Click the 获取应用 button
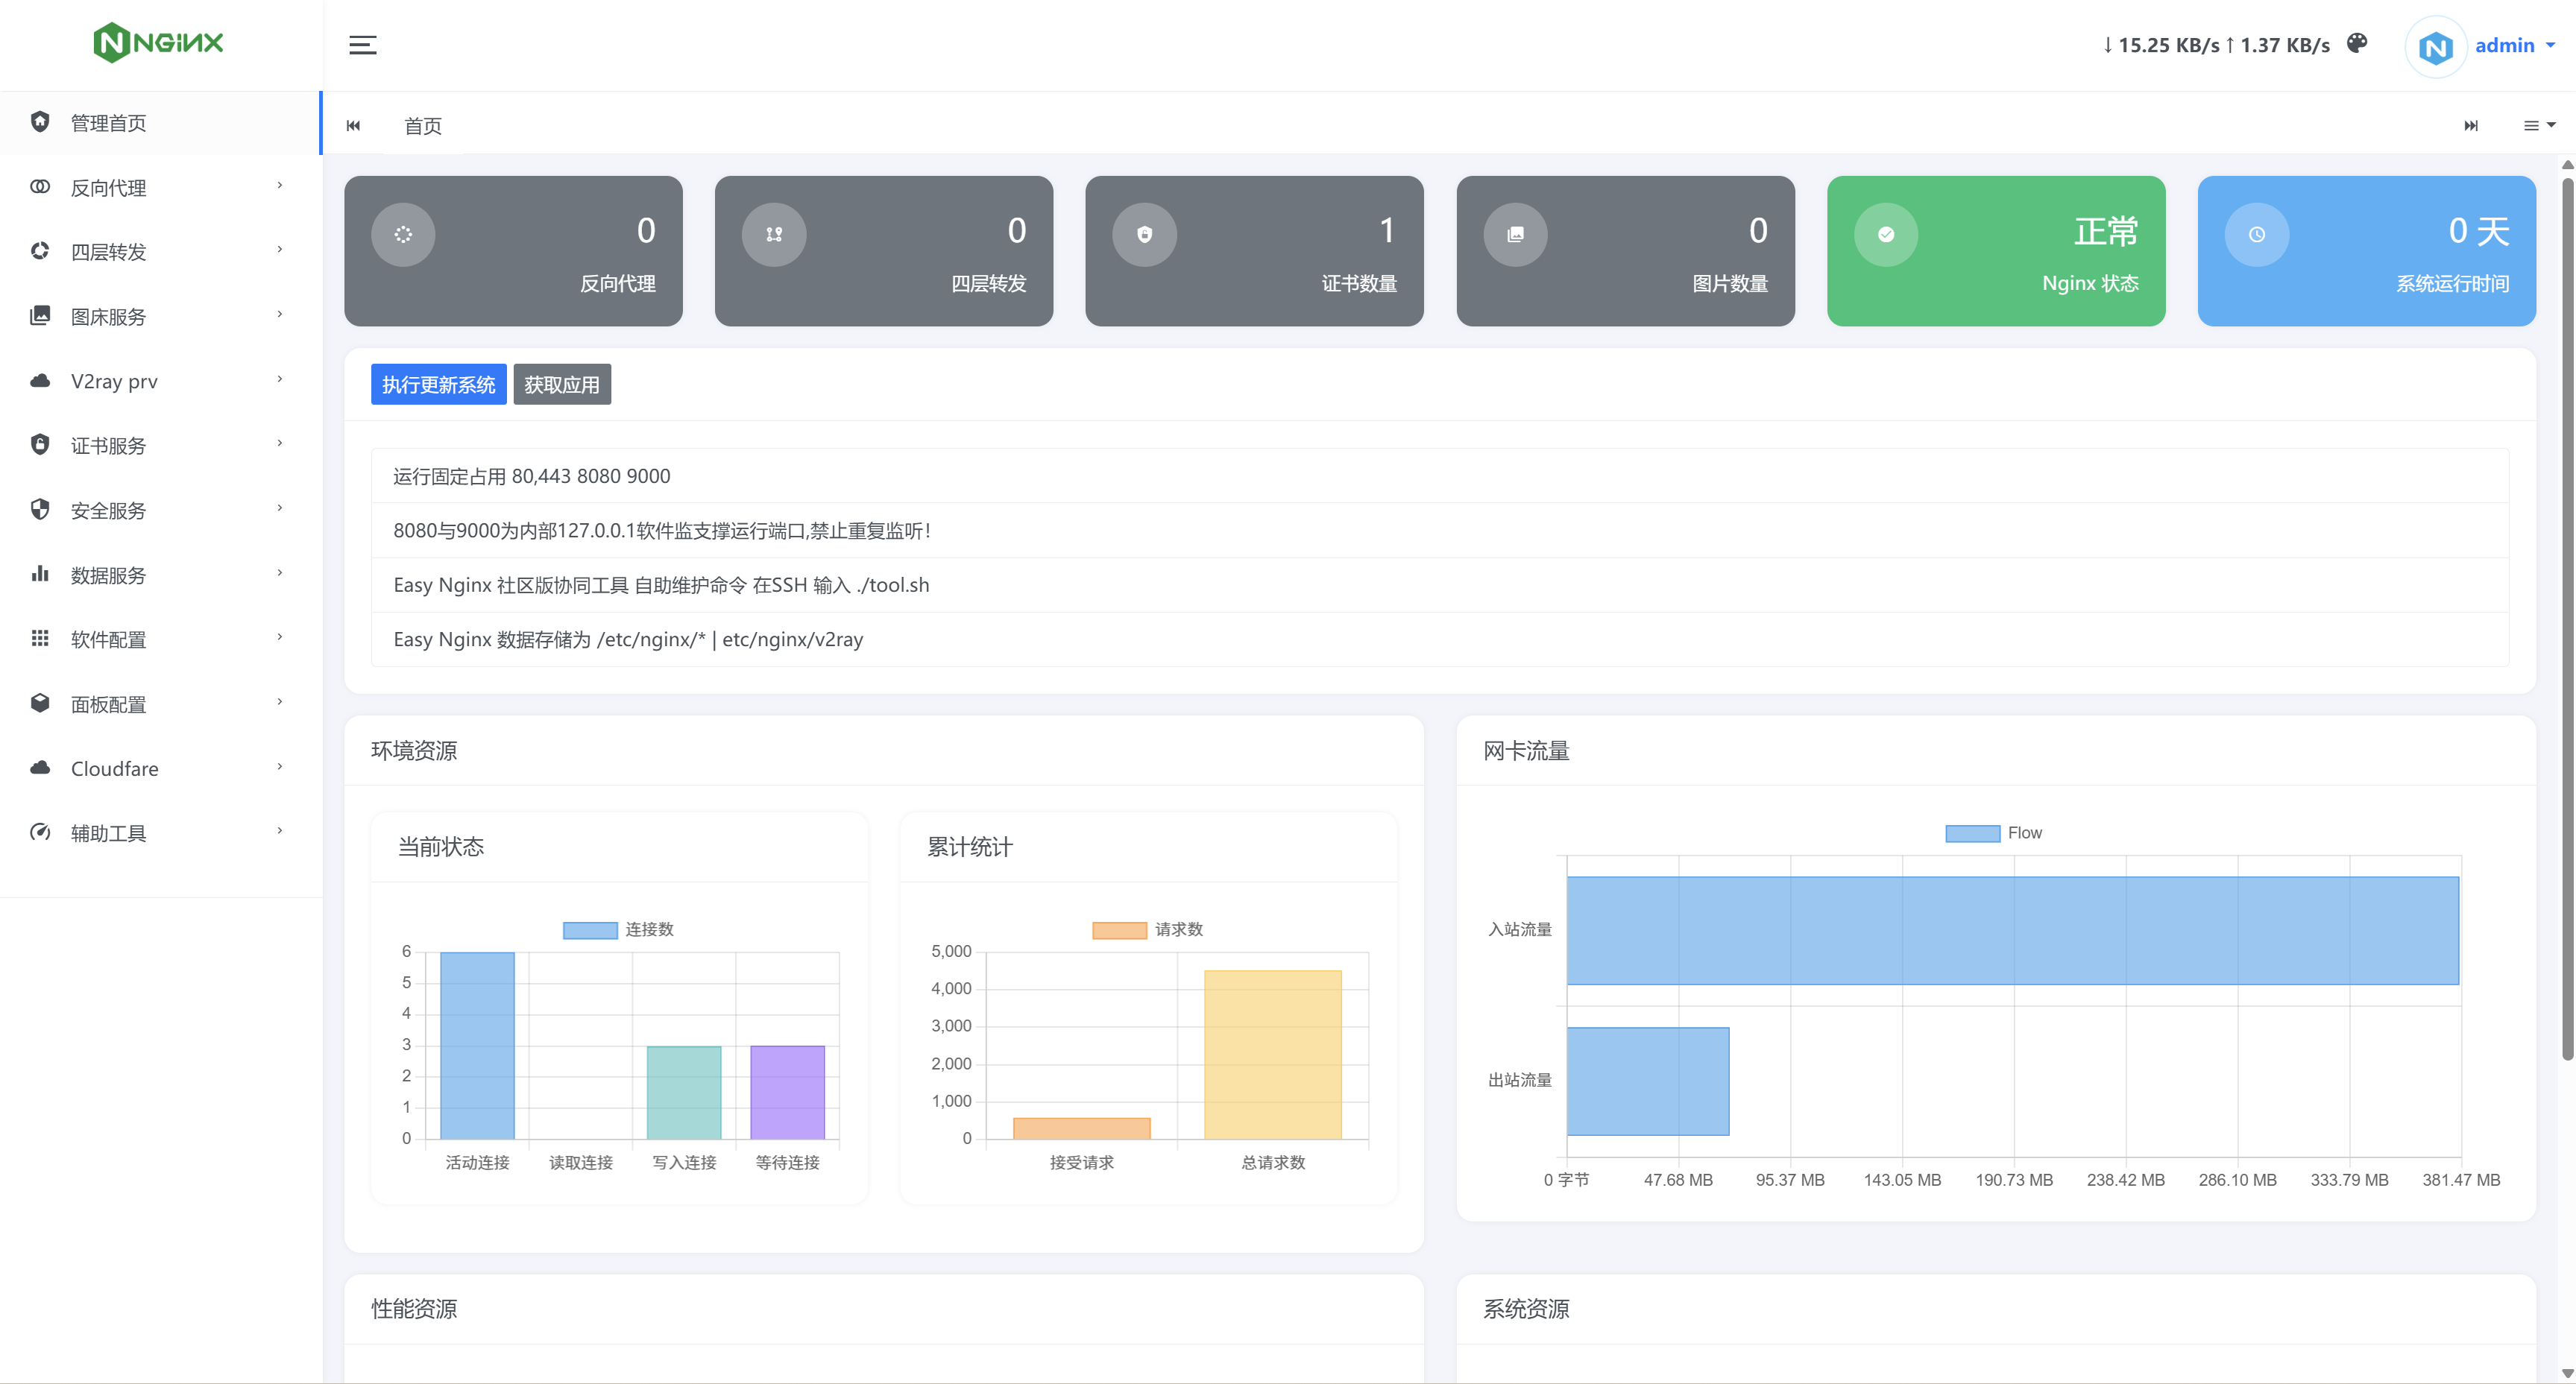The image size is (2576, 1384). coord(562,385)
